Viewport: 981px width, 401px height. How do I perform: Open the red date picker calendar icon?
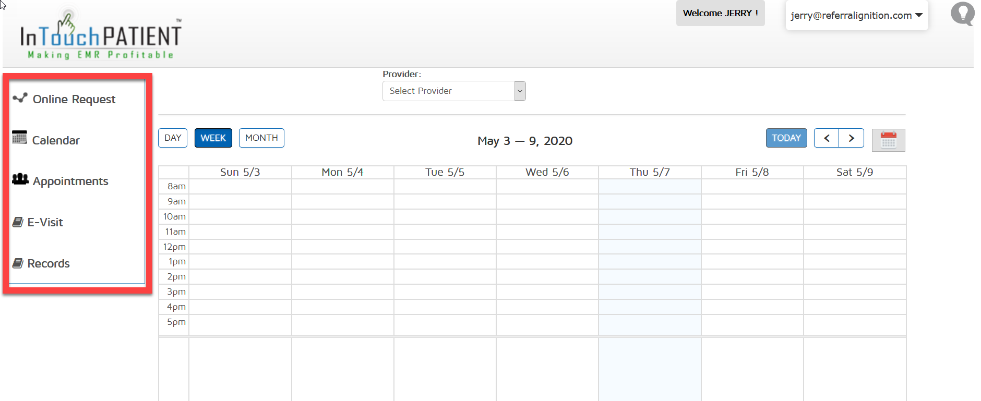[x=888, y=140]
